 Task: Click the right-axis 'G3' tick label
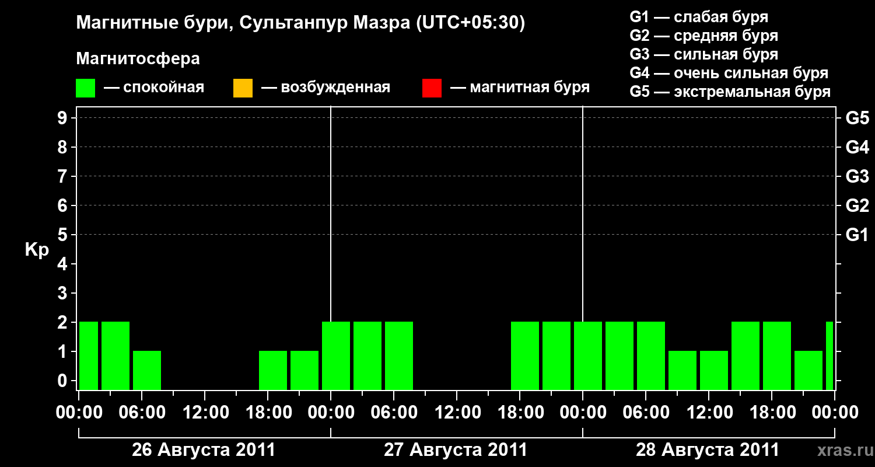pos(857,176)
